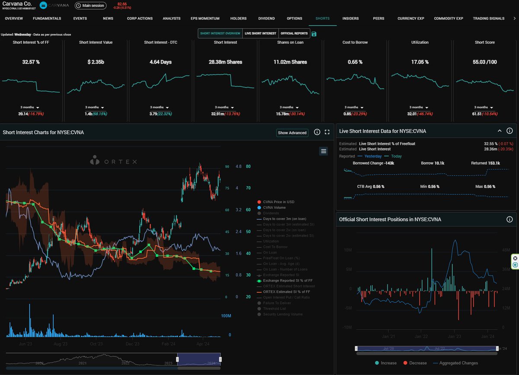The height and width of the screenshot is (375, 519).
Task: Click the Carvana logo icon
Action: (x=44, y=5)
